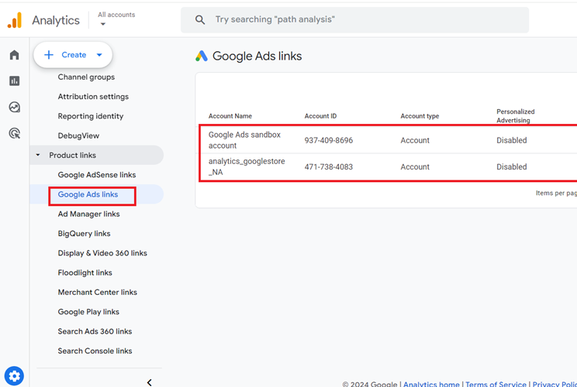Image resolution: width=577 pixels, height=387 pixels.
Task: Select Display & Video 360 links
Action: click(102, 253)
